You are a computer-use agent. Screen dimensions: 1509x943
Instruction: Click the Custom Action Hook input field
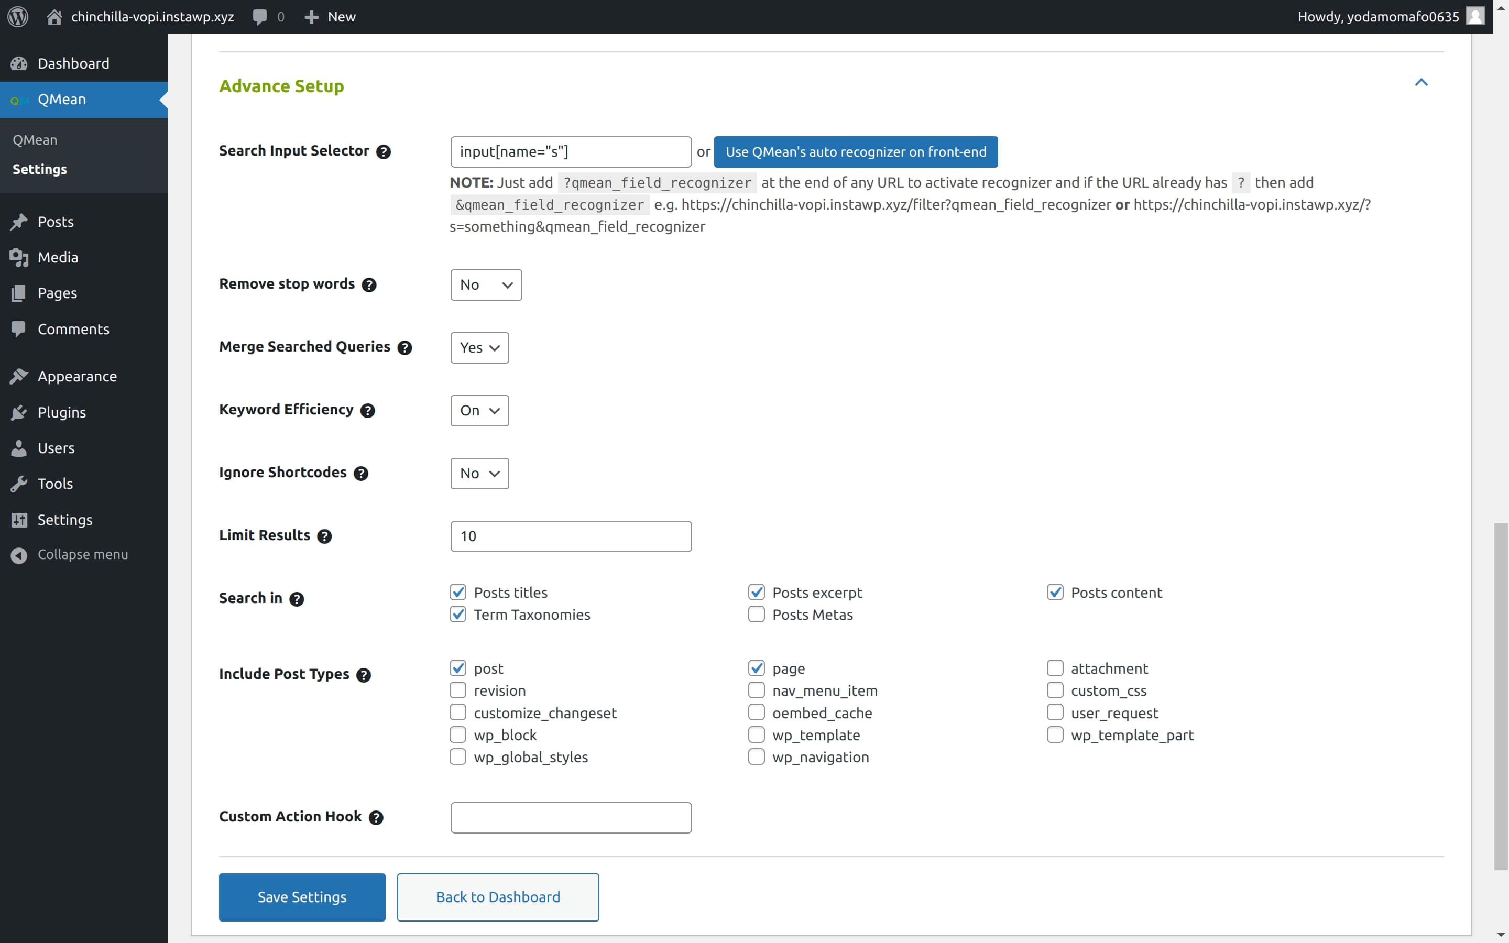(x=571, y=818)
